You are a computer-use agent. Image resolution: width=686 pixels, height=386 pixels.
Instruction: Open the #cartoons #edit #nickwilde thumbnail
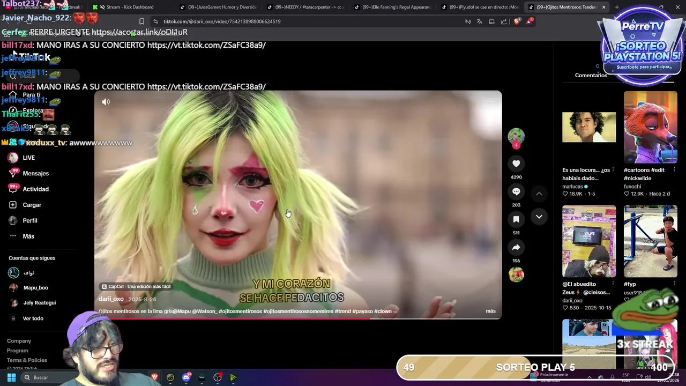(650, 127)
